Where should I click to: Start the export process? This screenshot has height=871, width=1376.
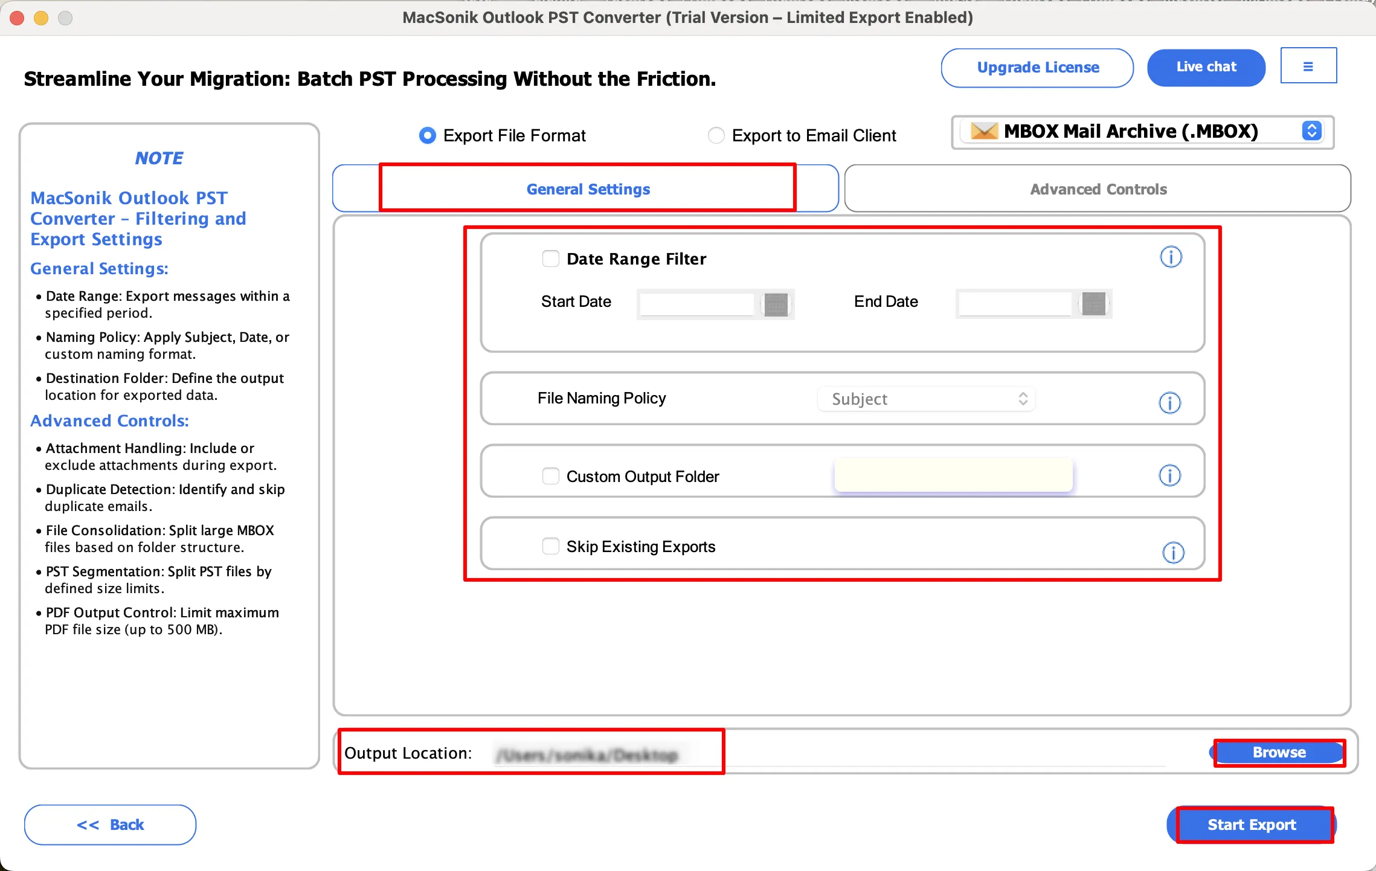tap(1252, 824)
